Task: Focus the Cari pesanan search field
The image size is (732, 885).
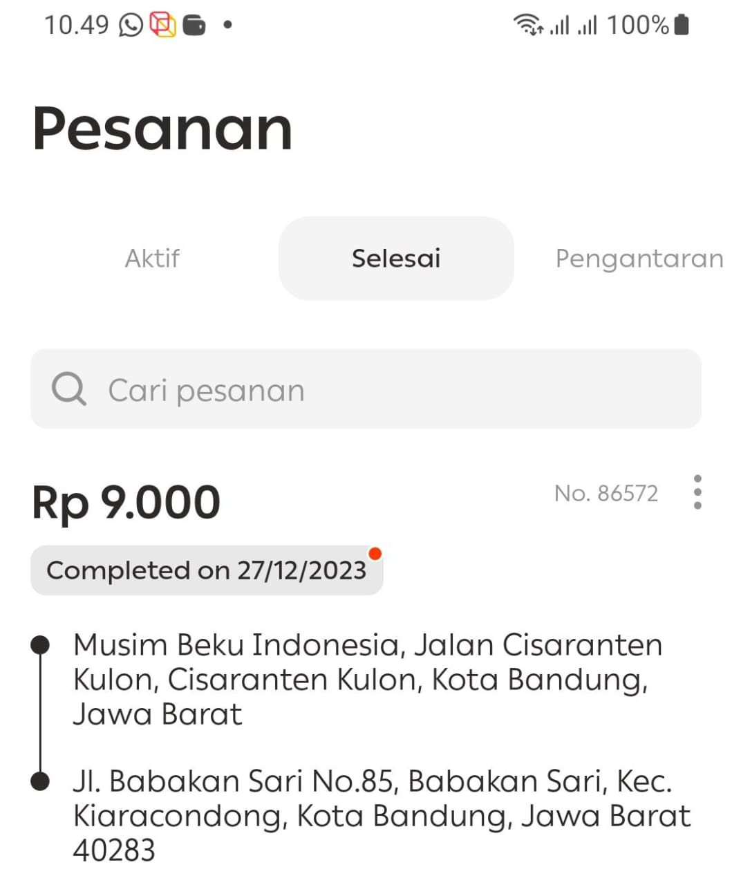Action: click(387, 389)
